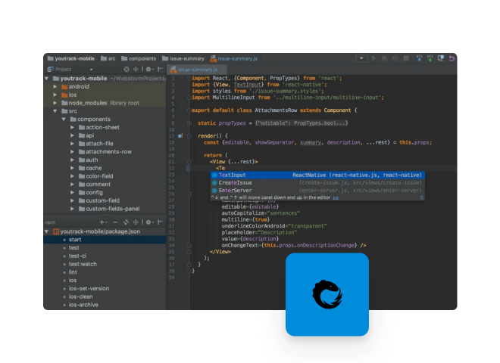Click npm panel plus add icon
Screen dimensions: 500x363
(103, 222)
